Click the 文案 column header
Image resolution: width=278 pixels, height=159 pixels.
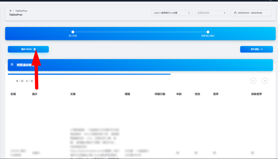pos(73,94)
